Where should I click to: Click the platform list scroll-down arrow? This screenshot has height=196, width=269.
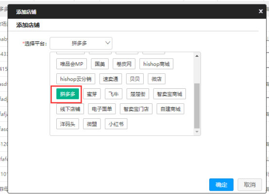coord(197,131)
